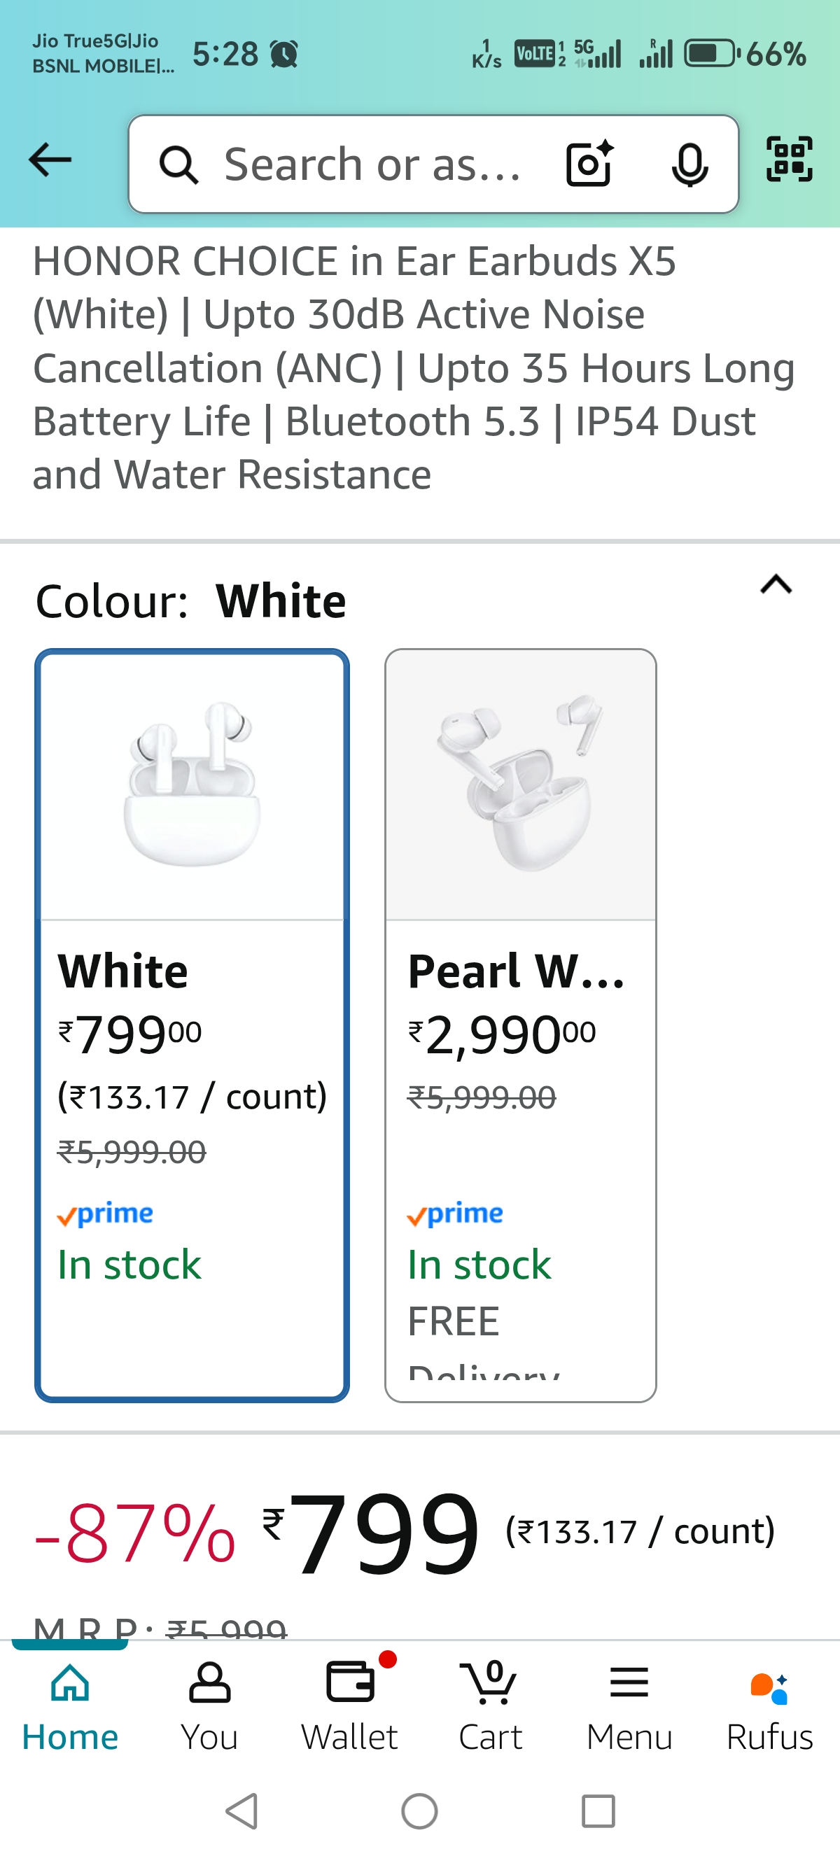Viewport: 840px width, 1856px height.
Task: Tap the White earbuds thumbnail image
Action: [x=192, y=784]
